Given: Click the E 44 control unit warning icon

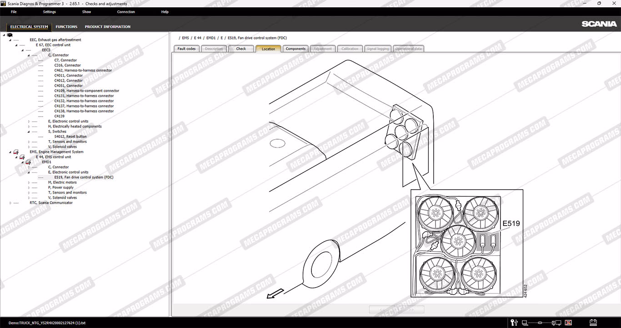Looking at the screenshot, I should (x=22, y=157).
